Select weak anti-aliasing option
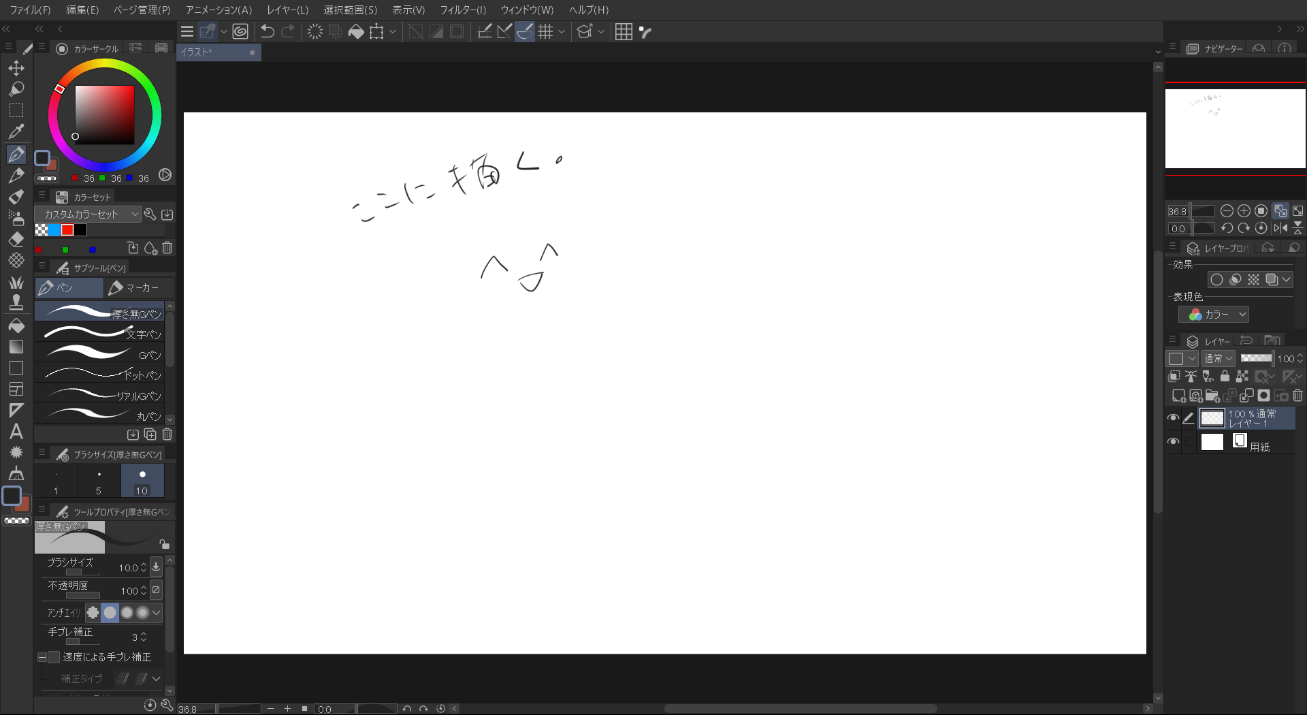Image resolution: width=1307 pixels, height=715 pixels. 110,613
